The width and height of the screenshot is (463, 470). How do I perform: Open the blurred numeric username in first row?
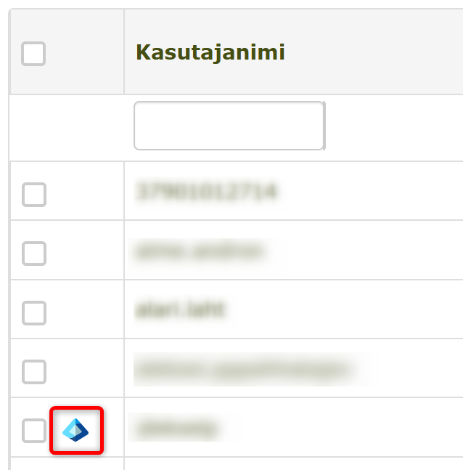207,192
